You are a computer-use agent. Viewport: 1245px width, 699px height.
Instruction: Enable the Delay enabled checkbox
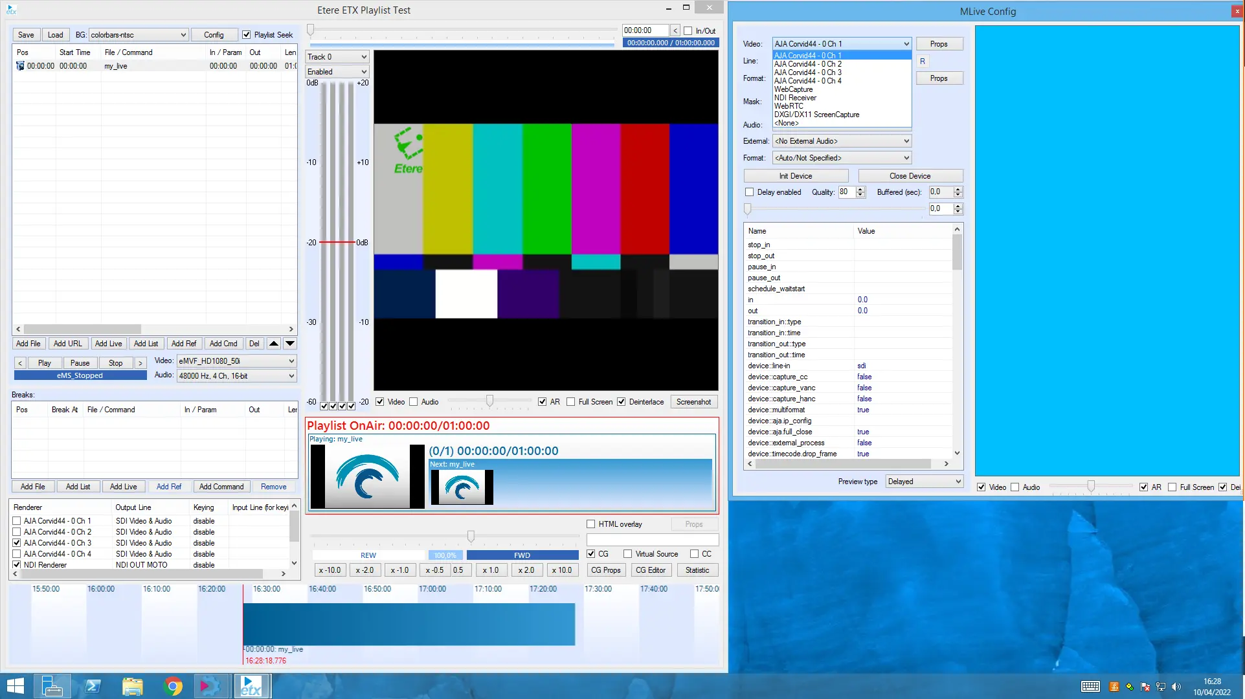(x=749, y=192)
